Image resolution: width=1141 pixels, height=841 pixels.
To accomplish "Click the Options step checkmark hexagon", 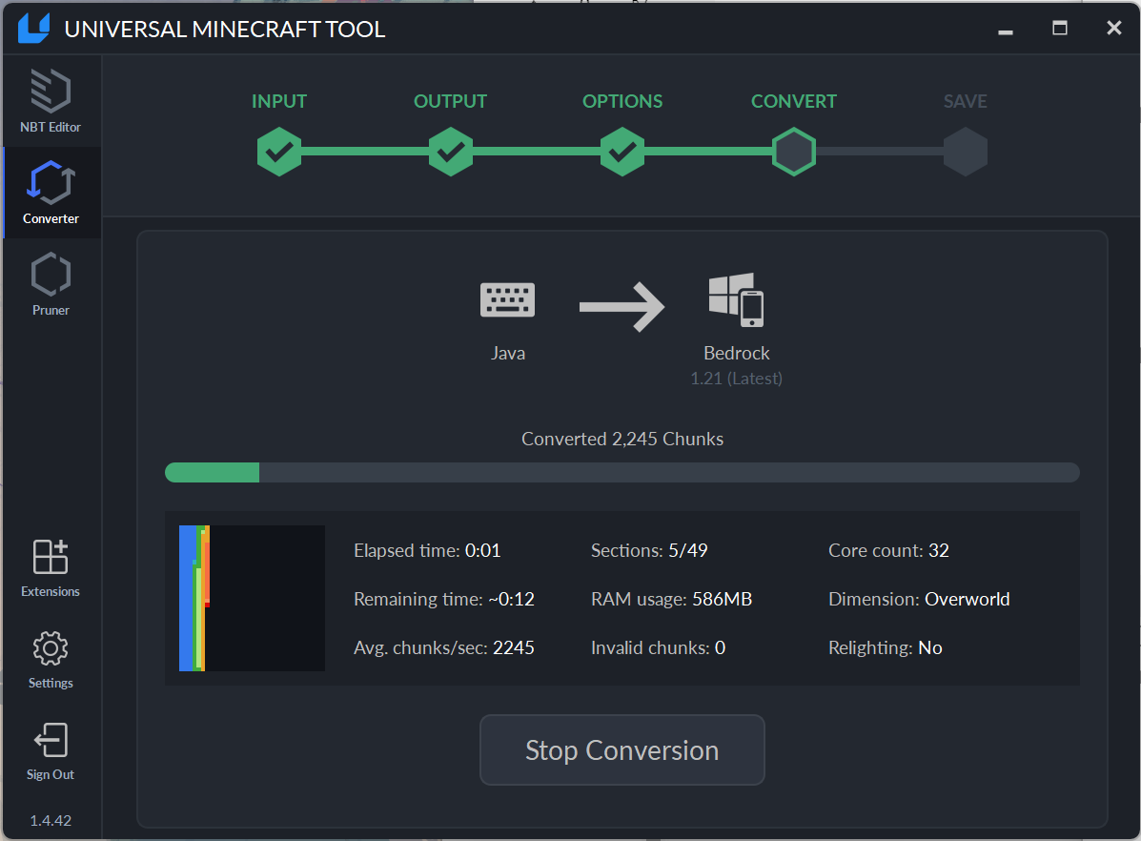I will (x=622, y=152).
